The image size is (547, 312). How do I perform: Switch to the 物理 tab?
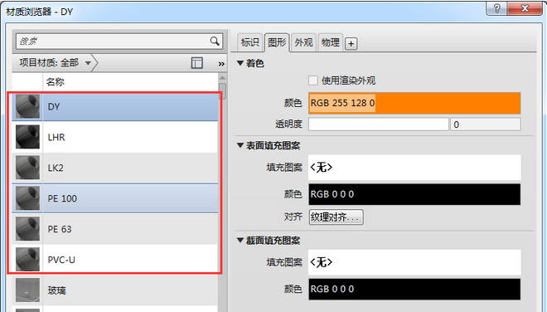click(331, 42)
